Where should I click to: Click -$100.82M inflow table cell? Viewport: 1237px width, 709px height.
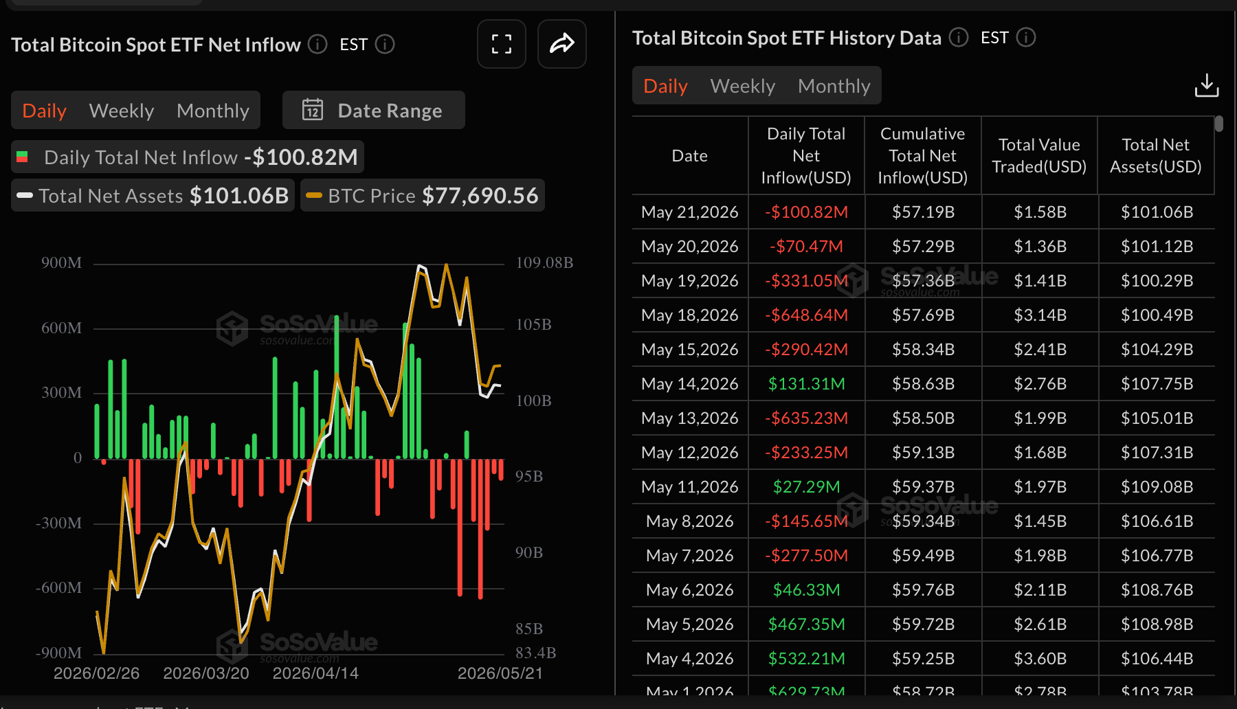click(806, 212)
